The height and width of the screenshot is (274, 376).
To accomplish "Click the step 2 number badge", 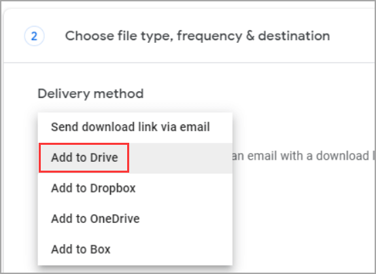I will click(34, 36).
